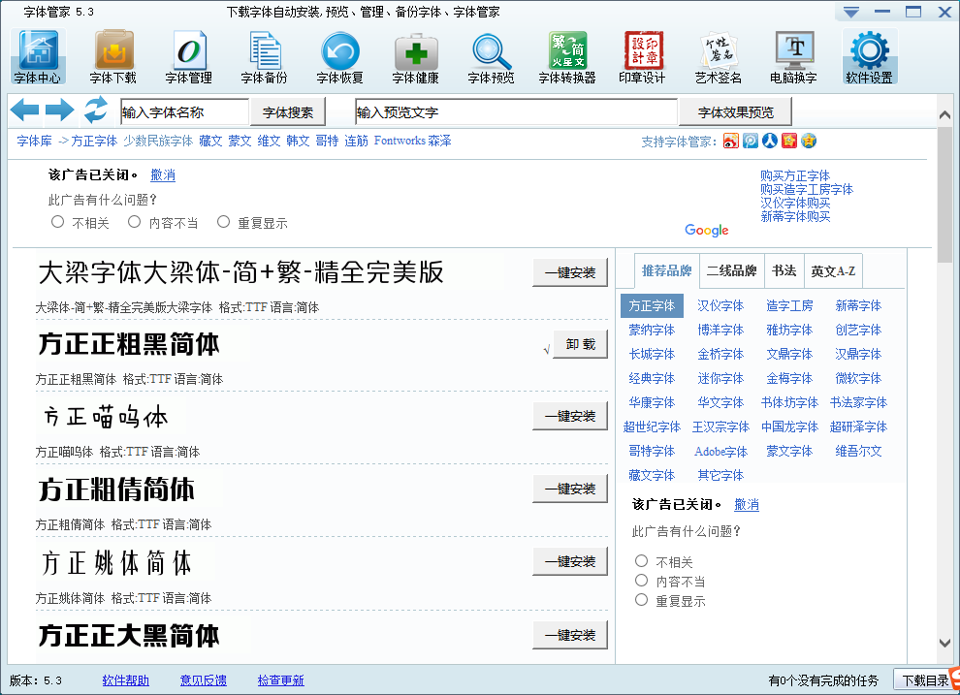Uninstall 方正正粗黑简体 with 卸载 button

(x=581, y=344)
